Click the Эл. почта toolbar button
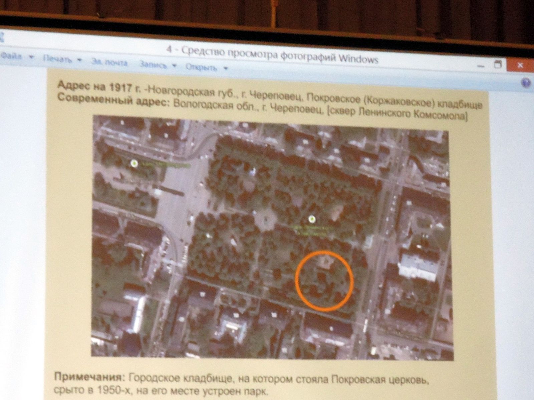The image size is (534, 400). pos(109,63)
